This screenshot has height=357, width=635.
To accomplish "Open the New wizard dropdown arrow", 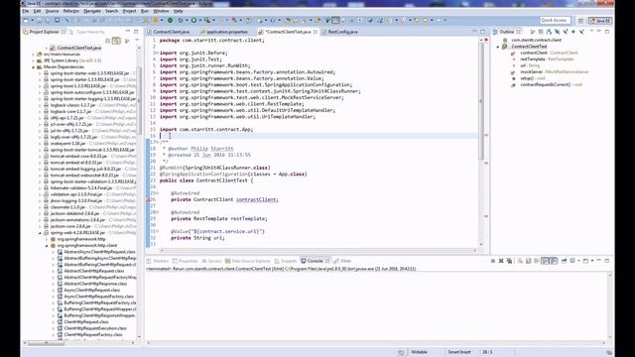I will click(32, 20).
